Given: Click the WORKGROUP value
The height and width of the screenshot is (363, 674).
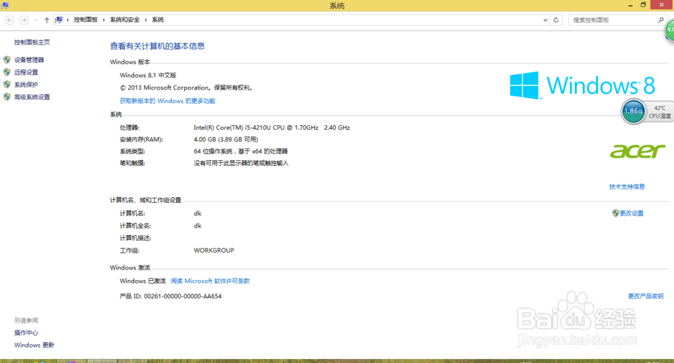Looking at the screenshot, I should (214, 251).
